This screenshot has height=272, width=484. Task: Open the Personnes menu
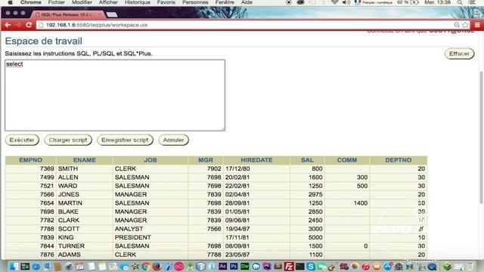pyautogui.click(x=195, y=2)
